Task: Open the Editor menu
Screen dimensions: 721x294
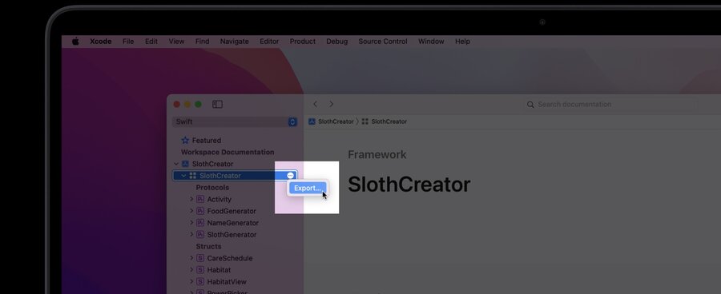Action: 269,42
